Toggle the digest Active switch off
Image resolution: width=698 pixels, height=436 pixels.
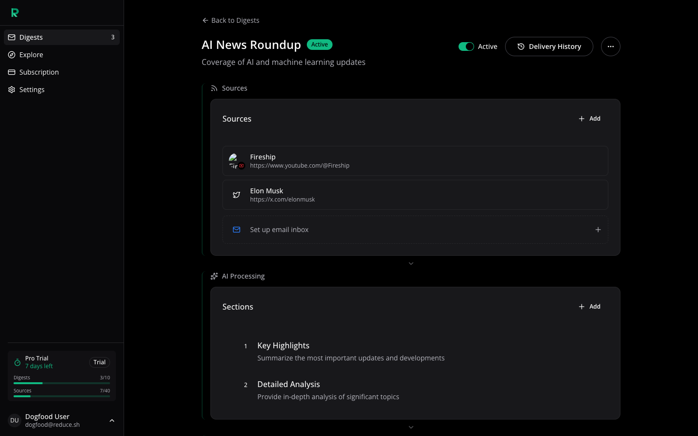466,47
